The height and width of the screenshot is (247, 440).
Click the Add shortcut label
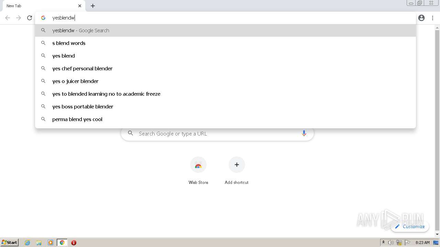coord(236,183)
